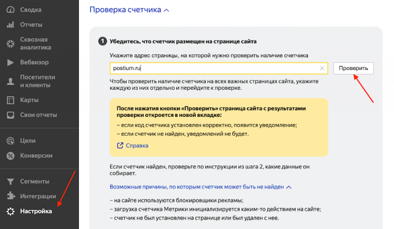Select the Отчеты menu label
Viewport: 394px width, 229px height.
click(31, 25)
